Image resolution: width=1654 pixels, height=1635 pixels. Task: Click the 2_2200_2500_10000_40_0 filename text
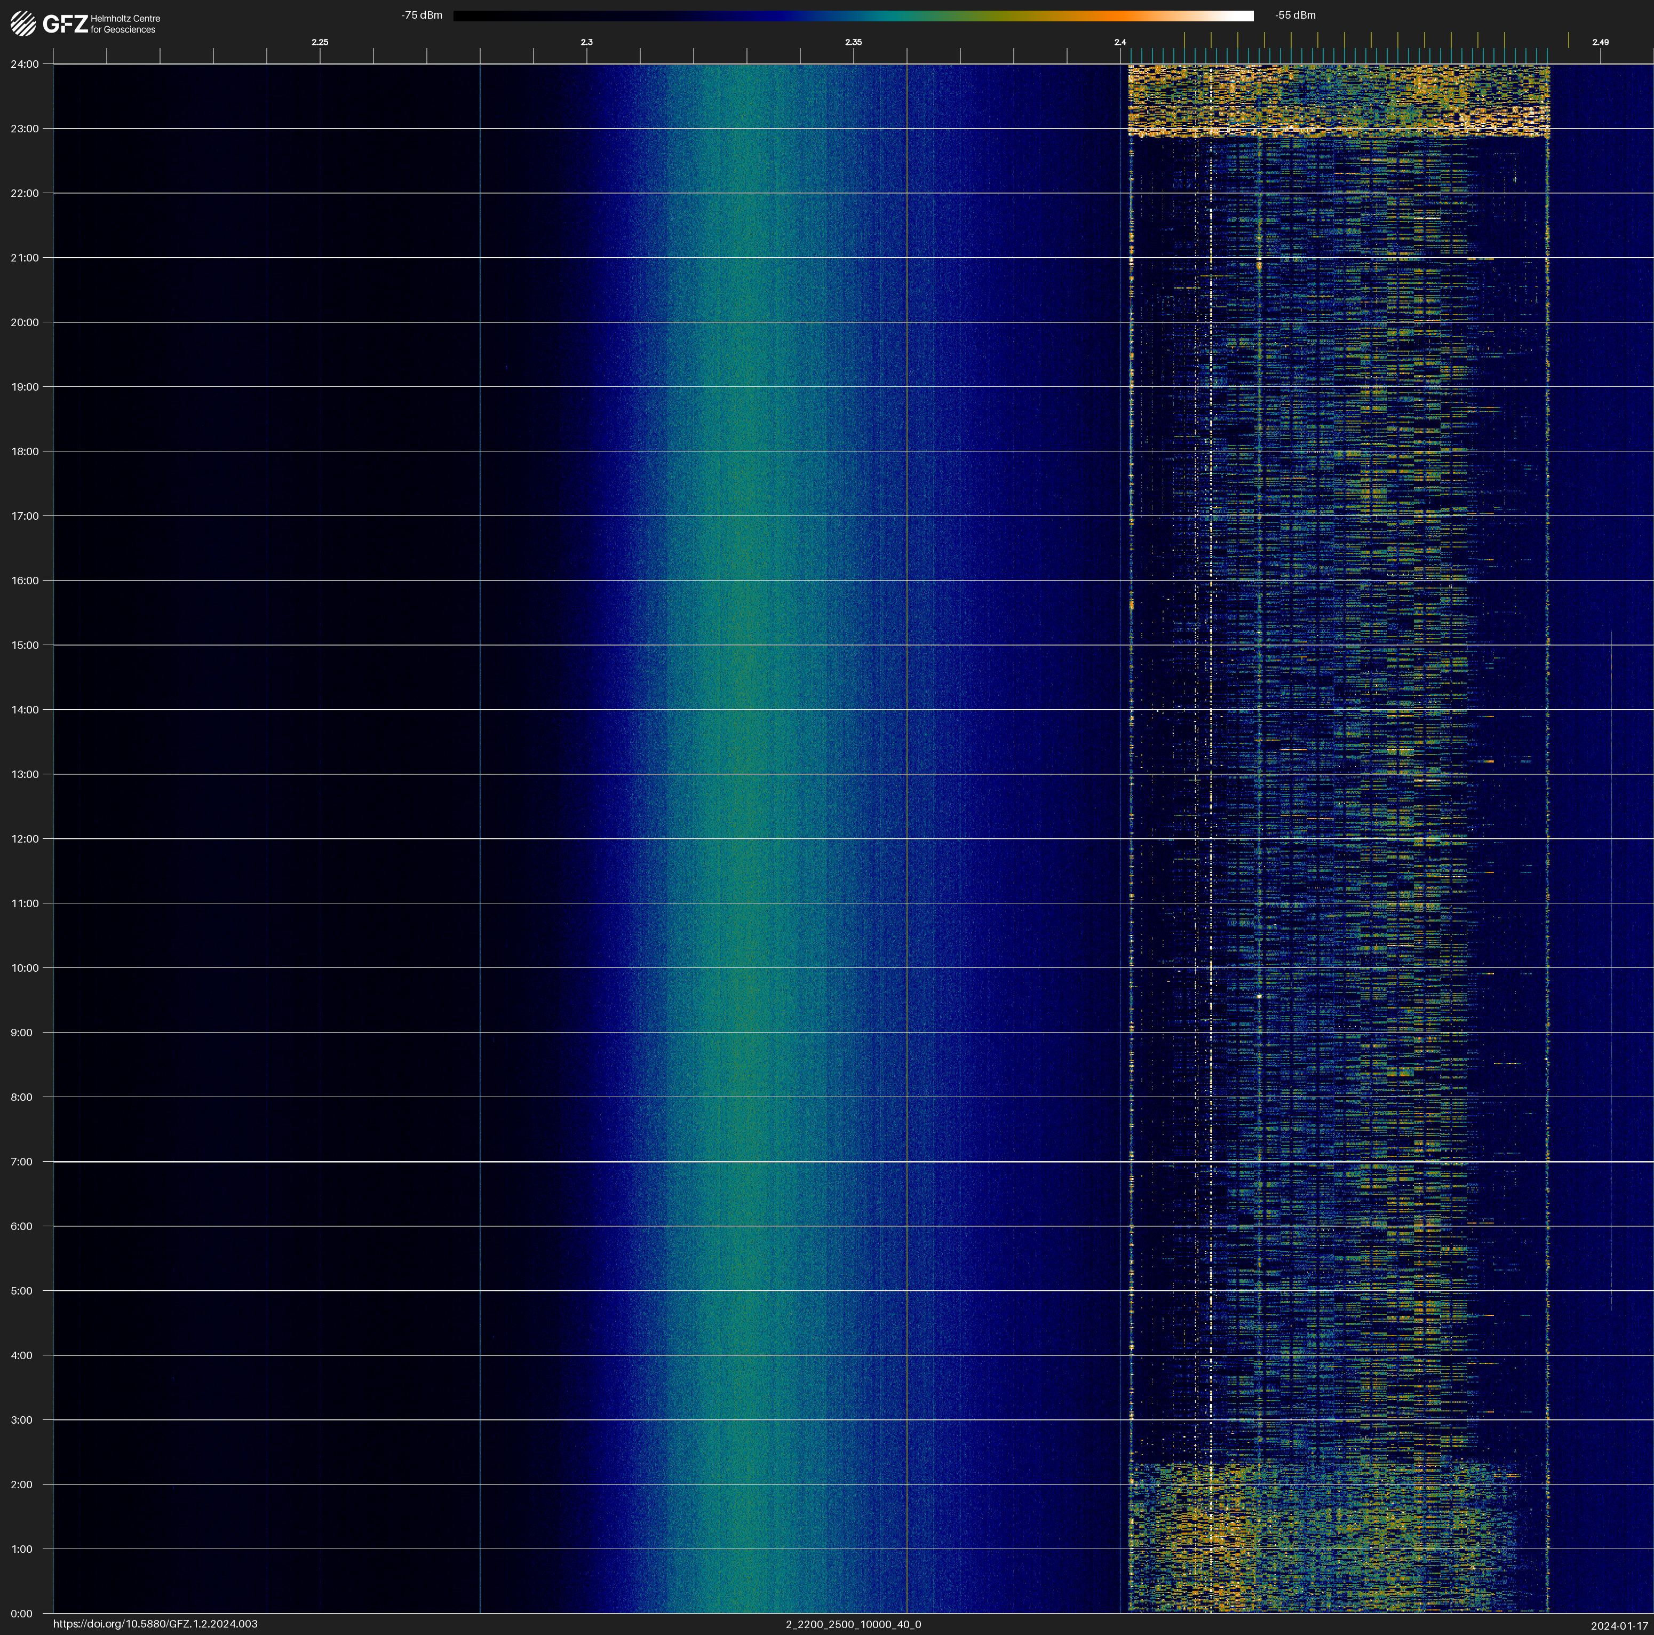[x=853, y=1624]
